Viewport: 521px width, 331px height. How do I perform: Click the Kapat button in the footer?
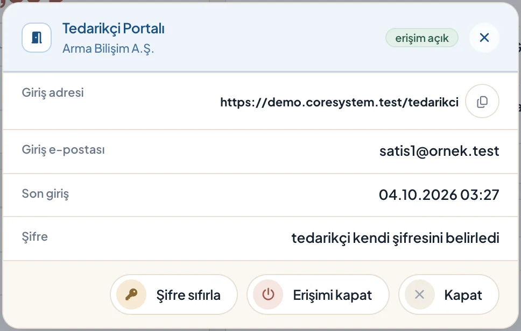[448, 294]
